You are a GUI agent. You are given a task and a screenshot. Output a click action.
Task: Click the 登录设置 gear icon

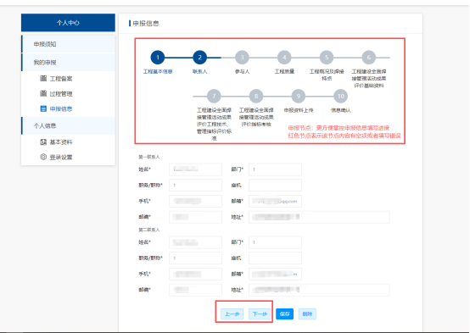tap(43, 157)
